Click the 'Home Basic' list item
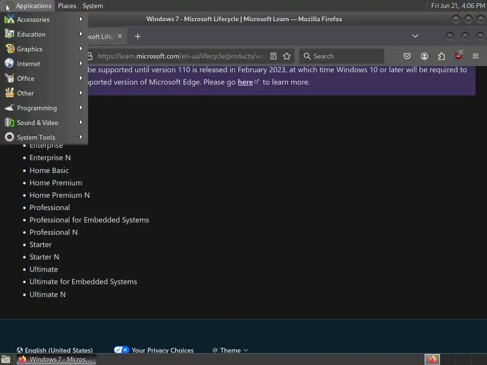The image size is (487, 365). point(49,171)
